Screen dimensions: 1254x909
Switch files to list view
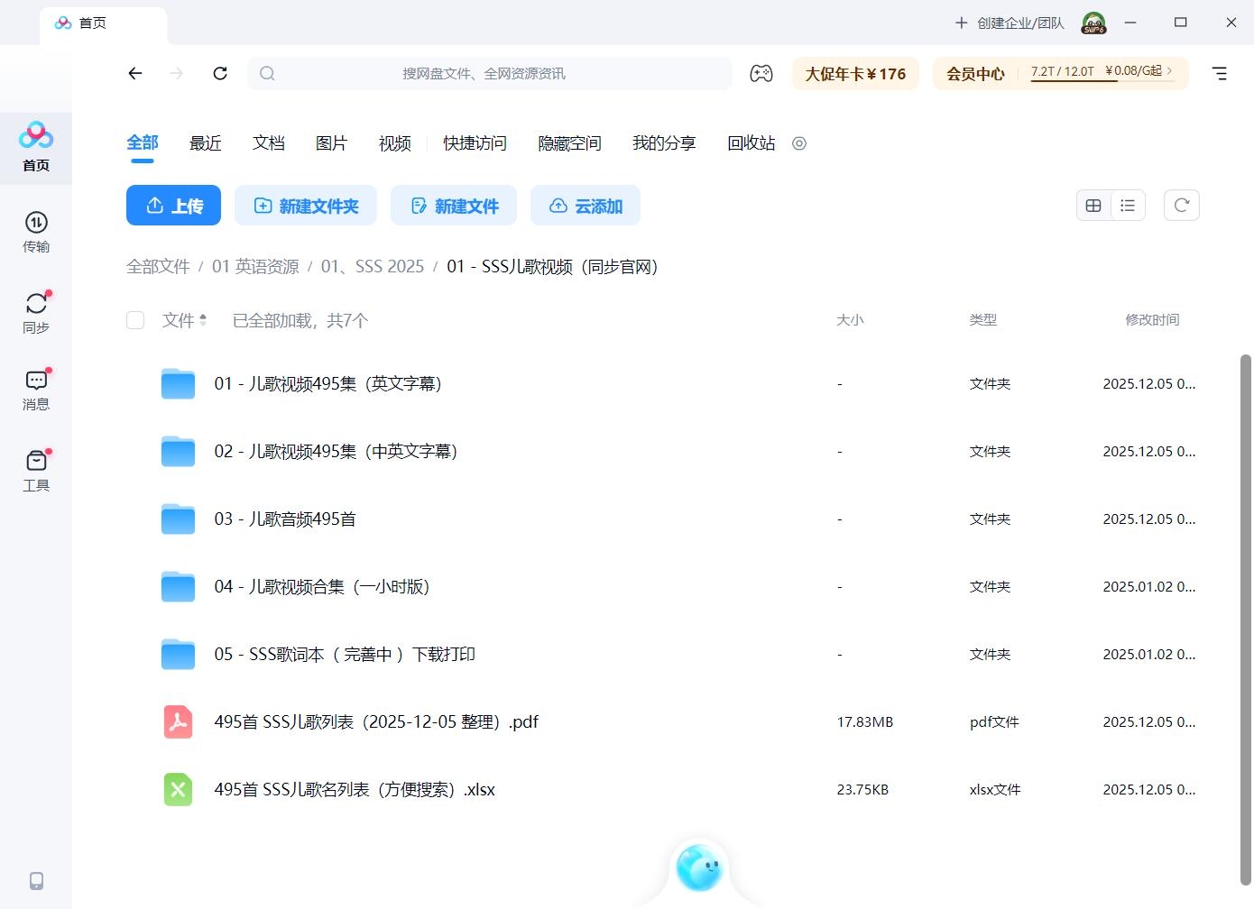click(x=1127, y=205)
